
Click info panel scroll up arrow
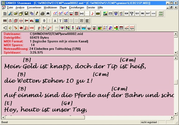(x=176, y=34)
